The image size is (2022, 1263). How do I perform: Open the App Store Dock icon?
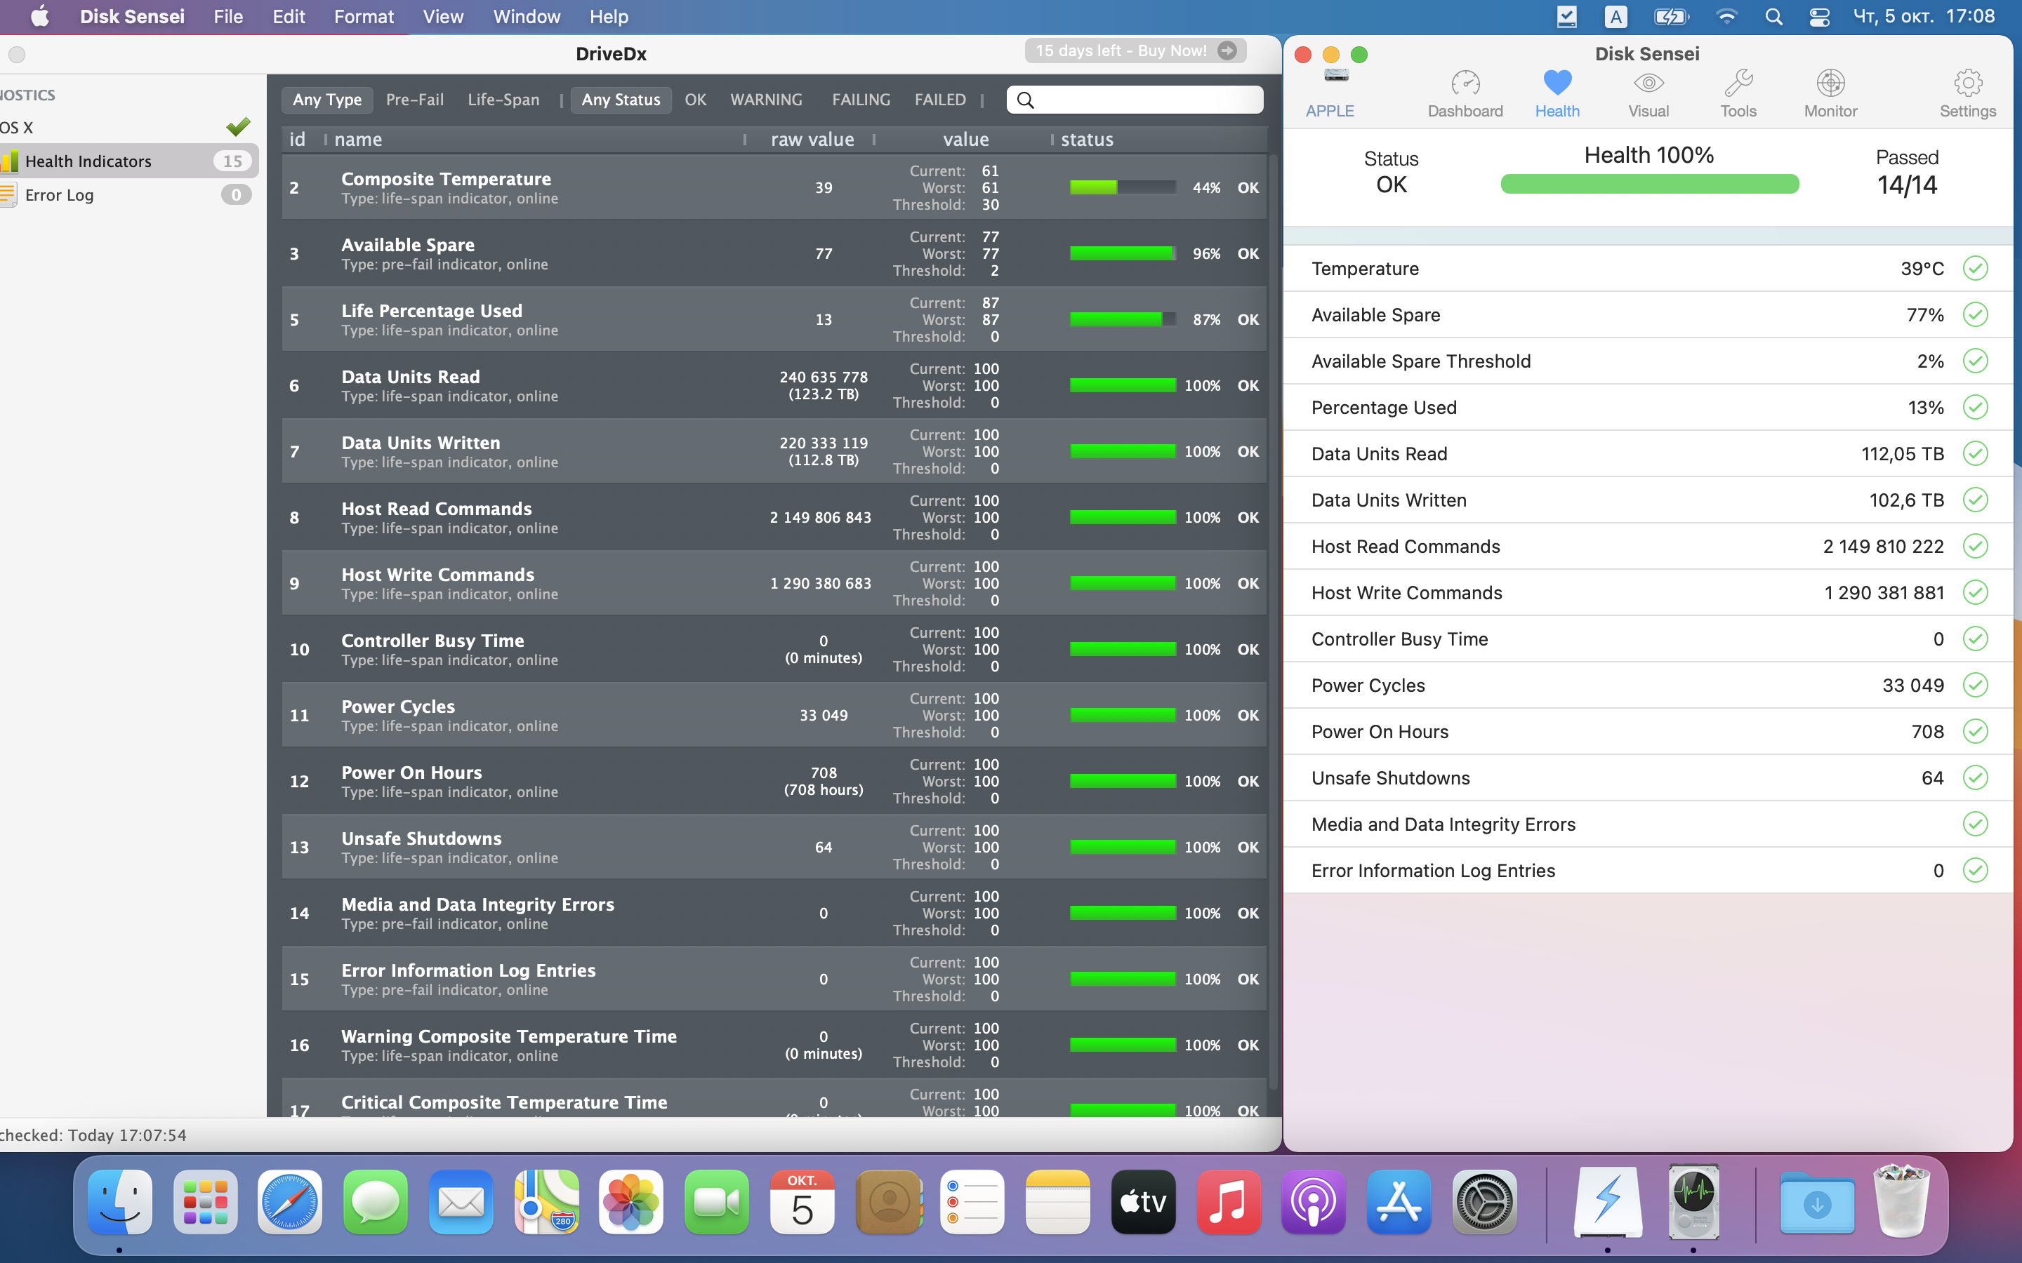click(x=1399, y=1202)
